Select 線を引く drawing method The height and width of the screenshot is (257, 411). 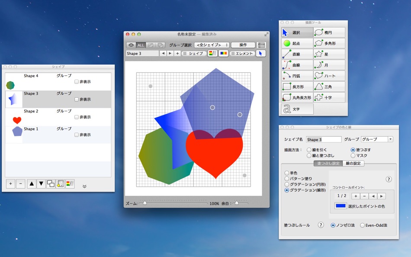[309, 150]
